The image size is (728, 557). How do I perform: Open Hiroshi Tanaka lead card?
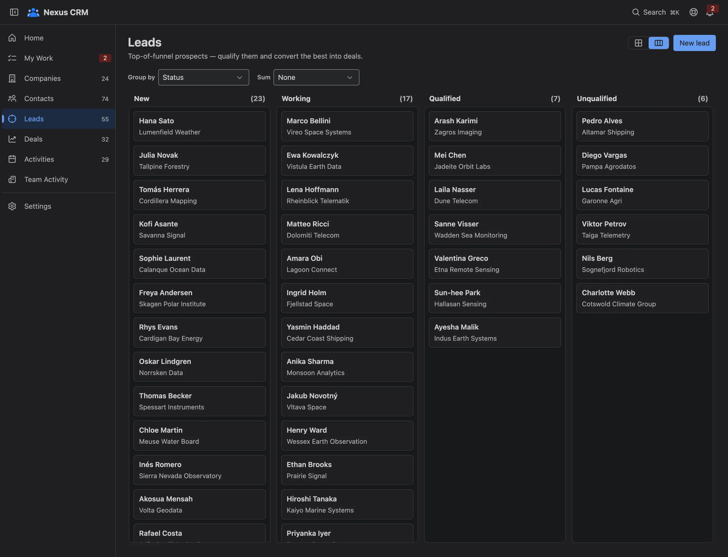347,504
